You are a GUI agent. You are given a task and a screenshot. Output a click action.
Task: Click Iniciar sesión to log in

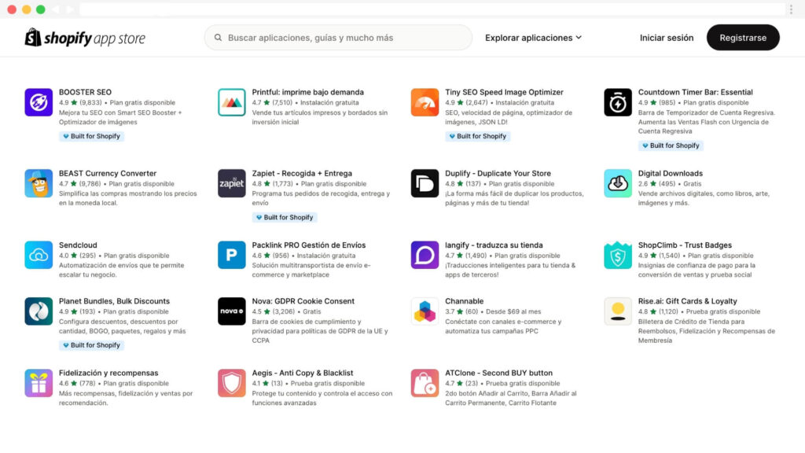coord(667,37)
